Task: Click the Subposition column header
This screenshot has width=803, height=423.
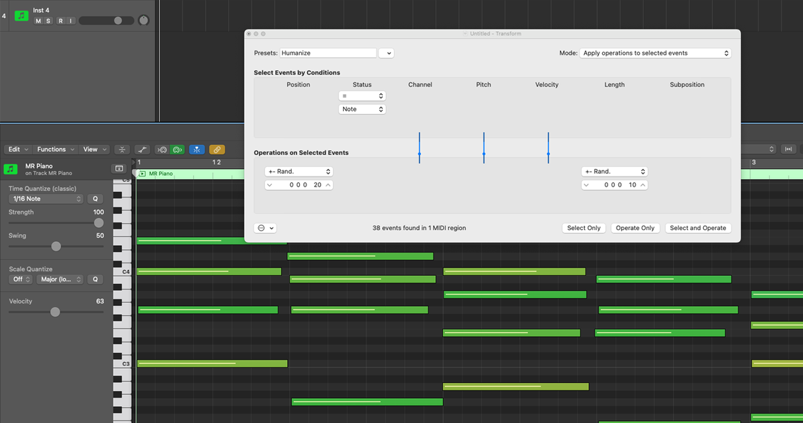Action: click(x=687, y=85)
